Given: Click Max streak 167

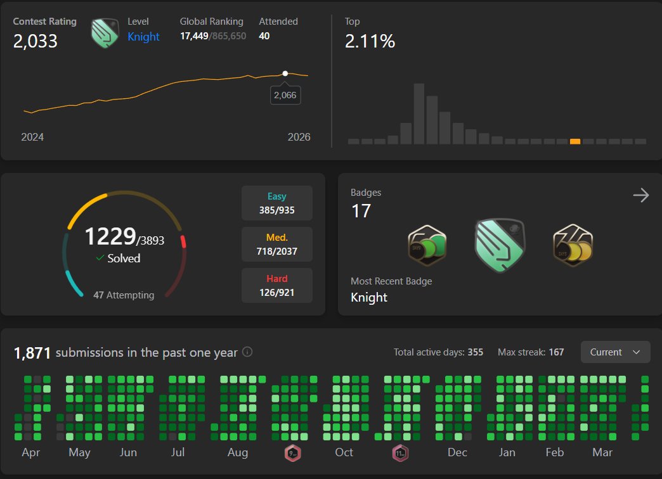Looking at the screenshot, I should pyautogui.click(x=531, y=352).
